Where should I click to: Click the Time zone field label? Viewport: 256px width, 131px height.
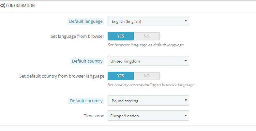94,116
